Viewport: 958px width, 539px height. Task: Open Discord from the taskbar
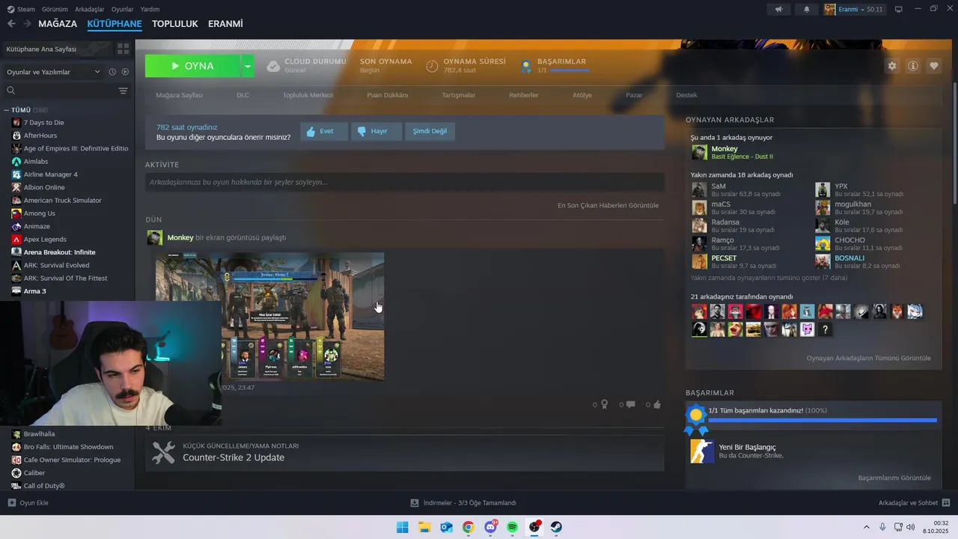pos(490,527)
